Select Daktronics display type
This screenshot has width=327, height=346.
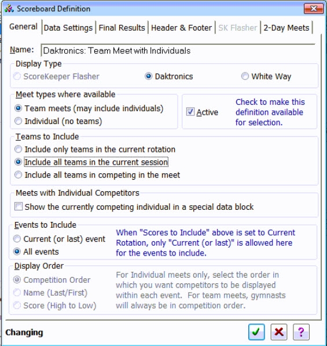[x=169, y=77]
